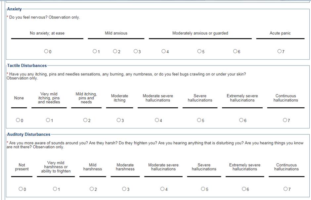
Task: Select Tactile Disturbances score 3, moderate itching
Action: pyautogui.click(x=118, y=120)
